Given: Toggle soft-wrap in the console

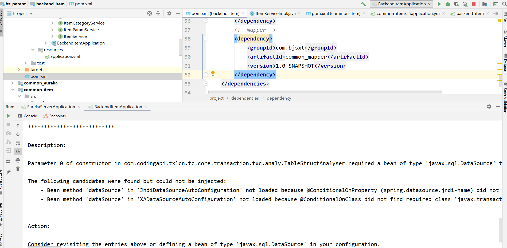Looking at the screenshot, I should tap(18, 143).
